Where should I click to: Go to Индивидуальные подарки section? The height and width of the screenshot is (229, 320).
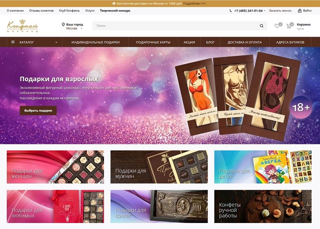95,42
